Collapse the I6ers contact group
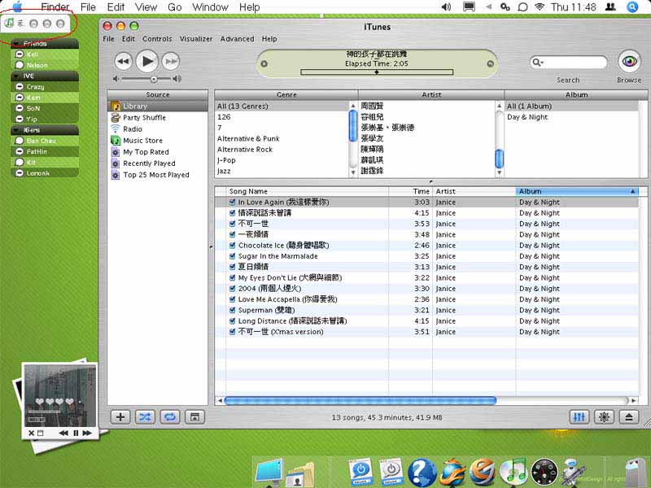Image resolution: width=651 pixels, height=488 pixels. (x=16, y=130)
